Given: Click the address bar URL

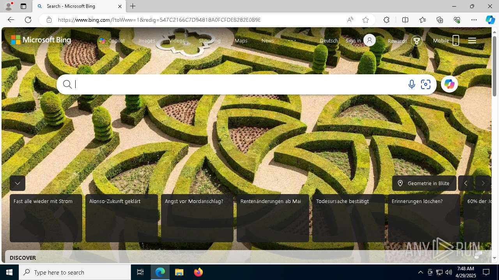Looking at the screenshot, I should (159, 20).
